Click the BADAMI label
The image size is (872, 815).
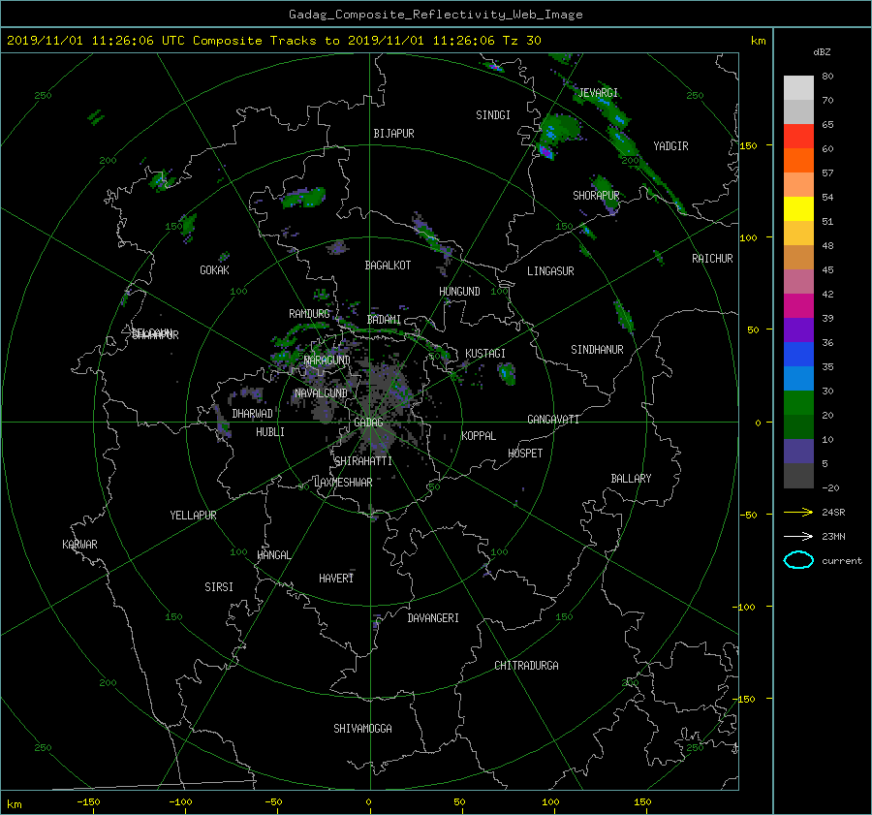(x=384, y=320)
